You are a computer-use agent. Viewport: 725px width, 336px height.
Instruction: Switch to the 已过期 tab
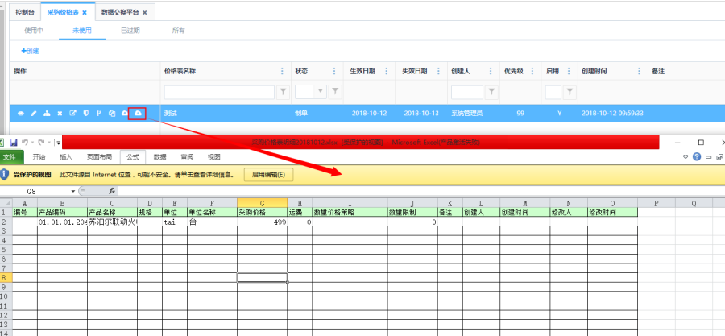coord(130,31)
